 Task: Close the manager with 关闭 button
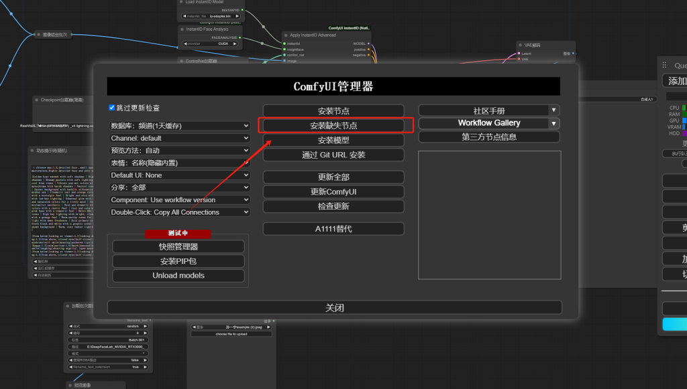pos(334,308)
